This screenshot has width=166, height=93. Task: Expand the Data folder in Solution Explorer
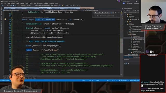pos(126,21)
